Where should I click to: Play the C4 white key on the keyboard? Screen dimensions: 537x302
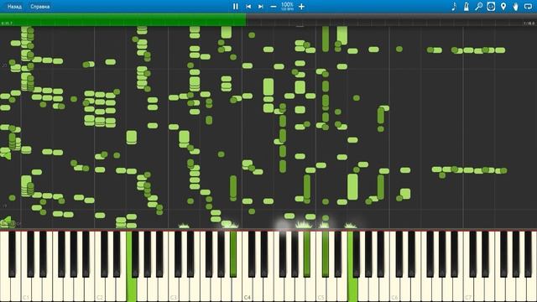click(x=248, y=288)
